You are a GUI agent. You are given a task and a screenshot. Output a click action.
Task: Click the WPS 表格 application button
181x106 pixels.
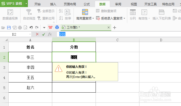click(12, 4)
